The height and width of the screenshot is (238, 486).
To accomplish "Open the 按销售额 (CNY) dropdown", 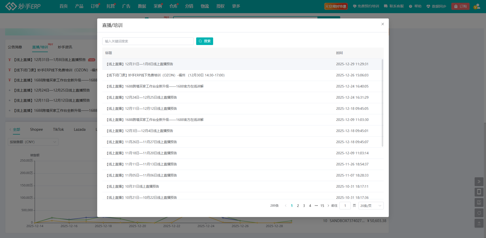I will point(33,142).
